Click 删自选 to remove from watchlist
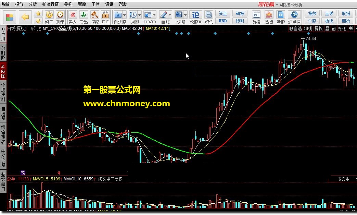Viewport: 357px width, 215px height. tap(295, 28)
